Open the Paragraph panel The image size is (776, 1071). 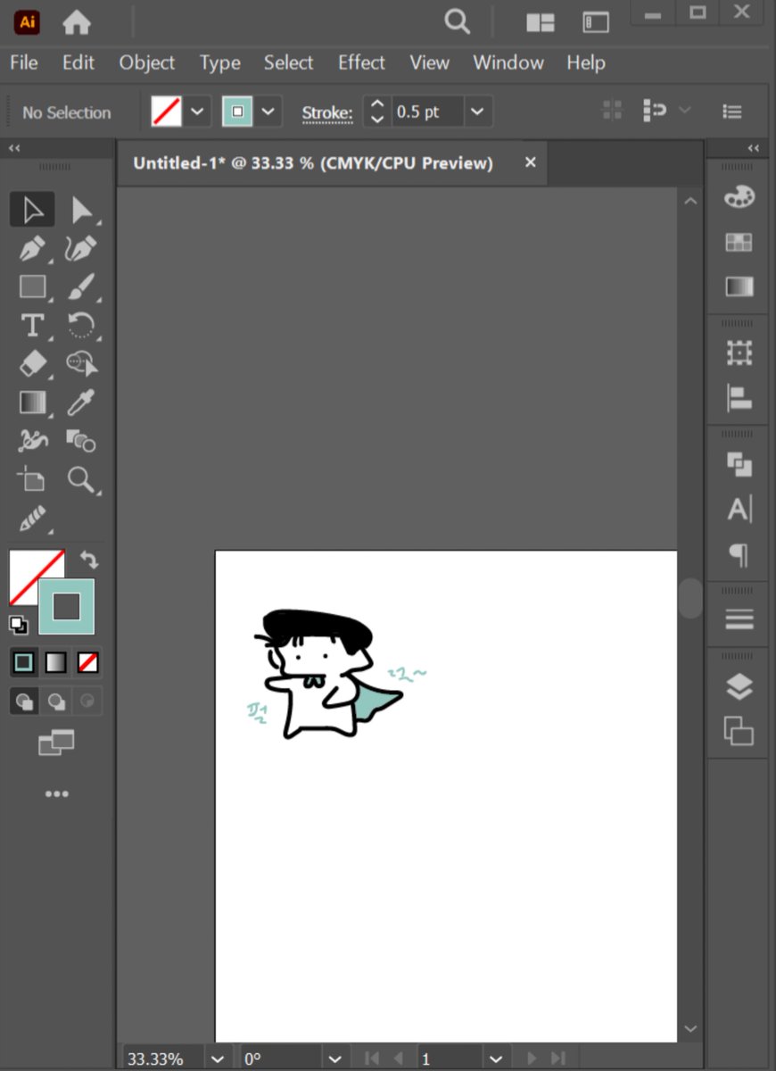(739, 554)
